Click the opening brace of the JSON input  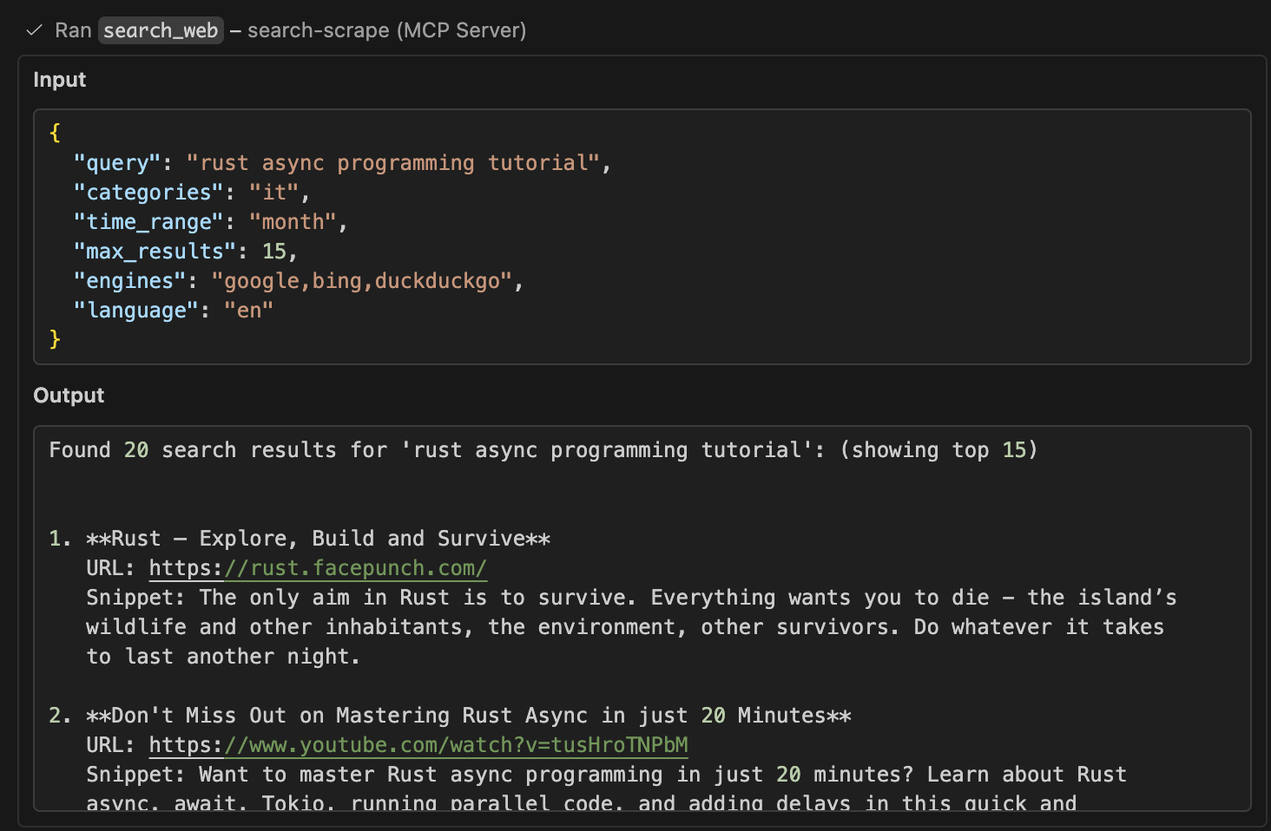click(x=54, y=132)
